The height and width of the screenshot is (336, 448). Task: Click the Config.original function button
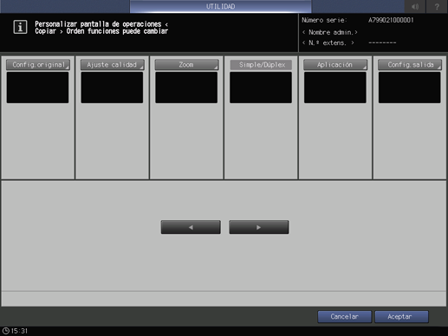38,65
